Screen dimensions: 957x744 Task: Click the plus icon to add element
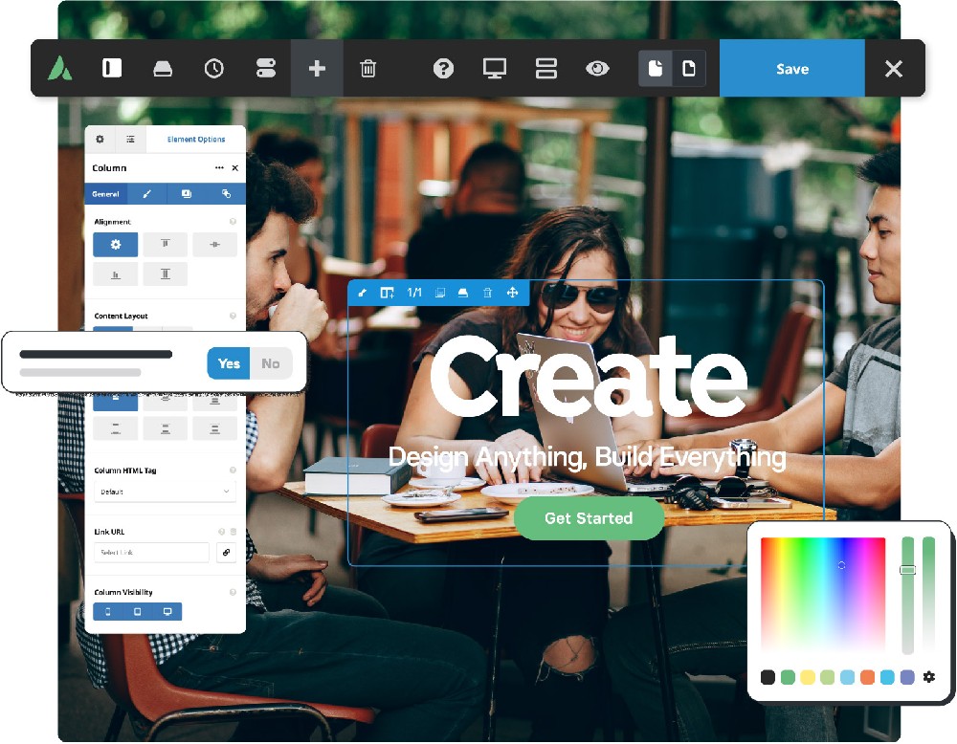(x=317, y=69)
